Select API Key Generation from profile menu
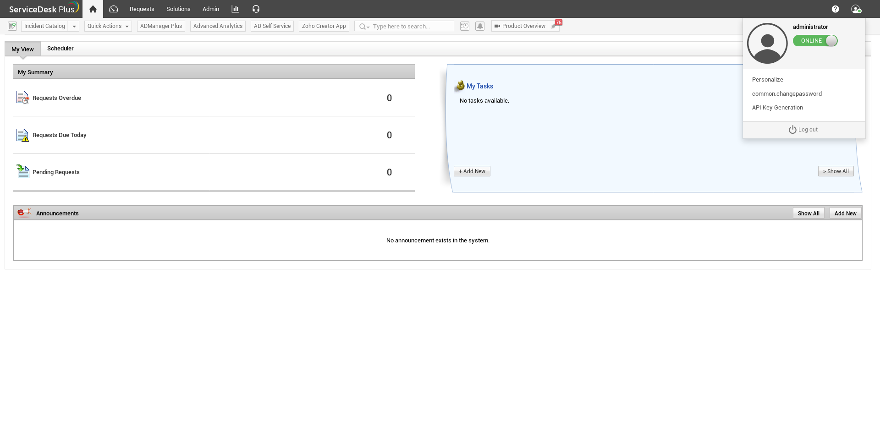This screenshot has width=880, height=422. tap(777, 108)
